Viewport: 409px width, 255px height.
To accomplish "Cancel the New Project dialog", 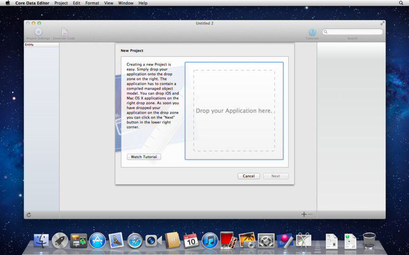I will (x=248, y=176).
